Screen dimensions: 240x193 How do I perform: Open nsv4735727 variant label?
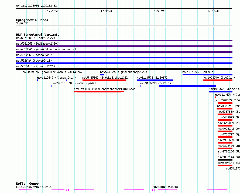coord(229,134)
